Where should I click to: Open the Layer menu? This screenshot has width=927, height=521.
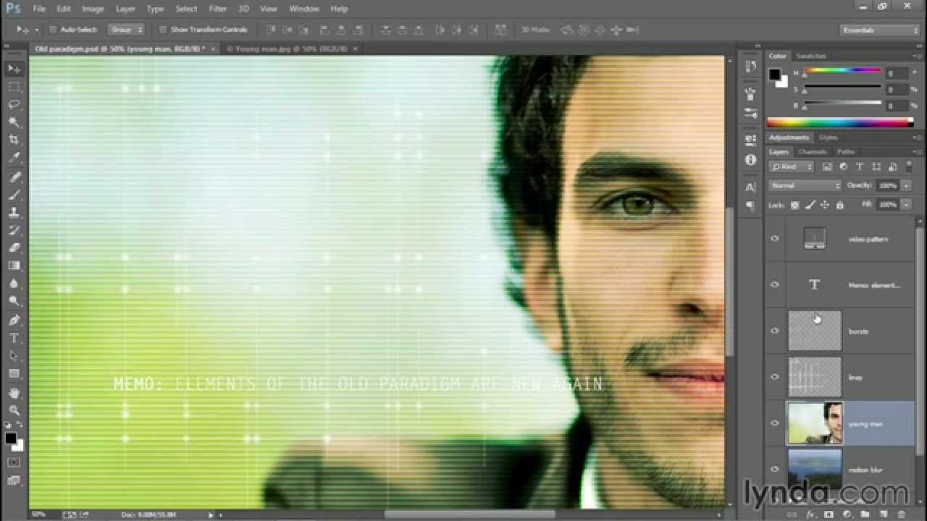click(x=125, y=9)
